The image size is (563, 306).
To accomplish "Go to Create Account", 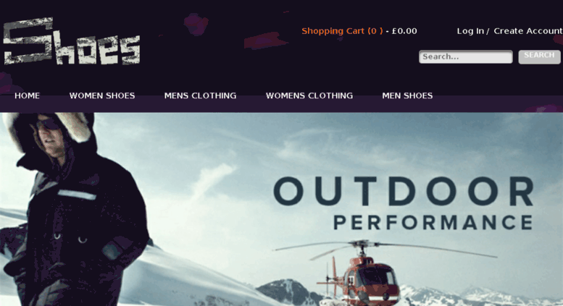I will click(x=528, y=31).
